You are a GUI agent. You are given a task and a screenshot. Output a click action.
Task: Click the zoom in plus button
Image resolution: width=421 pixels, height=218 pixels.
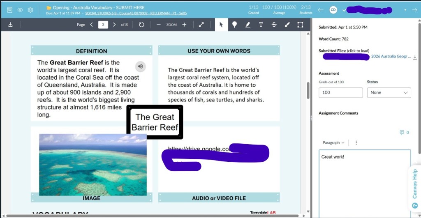coord(184,25)
